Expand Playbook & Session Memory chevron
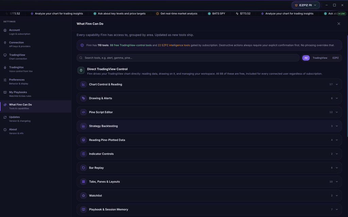This screenshot has height=217, width=348. (337, 210)
